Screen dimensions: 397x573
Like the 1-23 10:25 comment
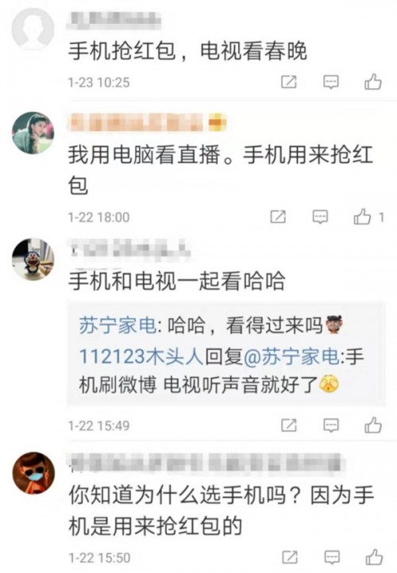(373, 82)
